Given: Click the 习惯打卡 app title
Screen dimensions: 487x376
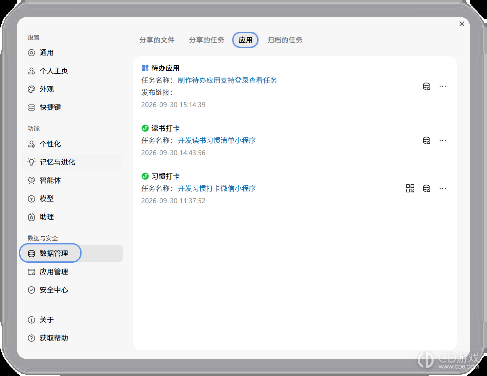Looking at the screenshot, I should [165, 177].
